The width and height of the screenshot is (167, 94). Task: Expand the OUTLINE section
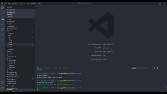pyautogui.click(x=20, y=90)
